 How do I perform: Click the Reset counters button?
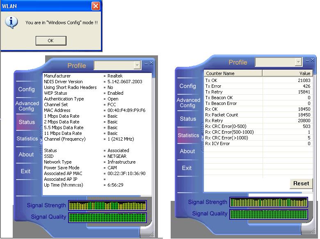[301, 184]
